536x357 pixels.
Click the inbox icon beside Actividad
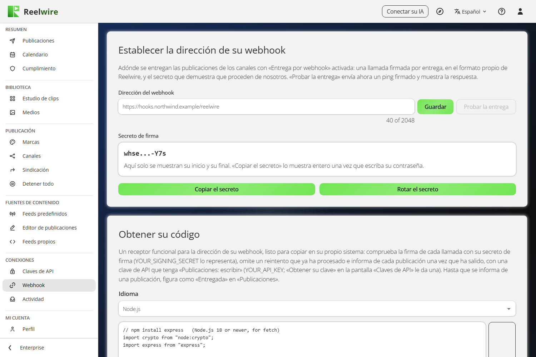pos(13,299)
